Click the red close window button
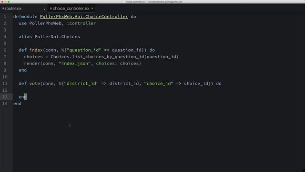The height and width of the screenshot is (172, 305). point(2,2)
